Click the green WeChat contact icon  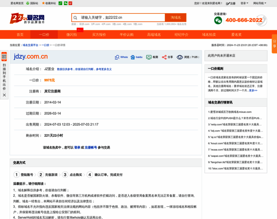pyautogui.click(x=218, y=21)
